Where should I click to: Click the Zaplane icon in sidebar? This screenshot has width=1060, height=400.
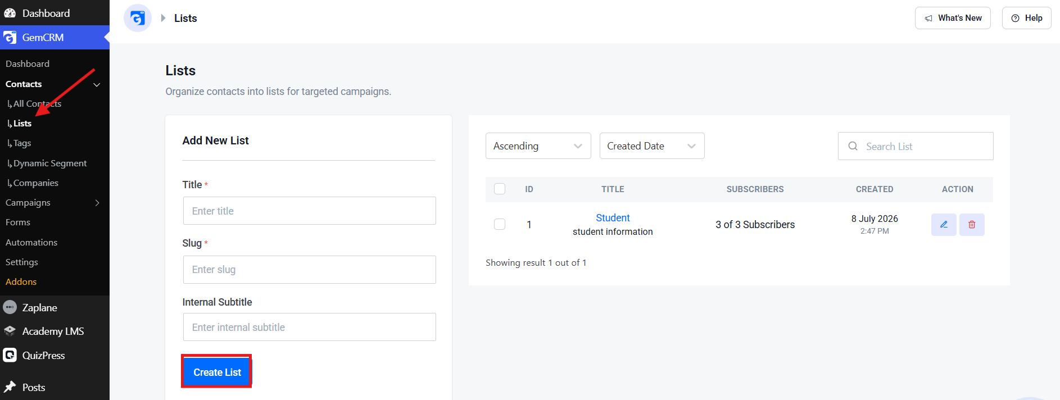tap(10, 307)
